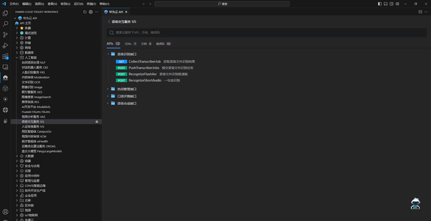This screenshot has width=431, height=221.
Task: Click the navigate back arrow in title bar
Action: click(144, 4)
